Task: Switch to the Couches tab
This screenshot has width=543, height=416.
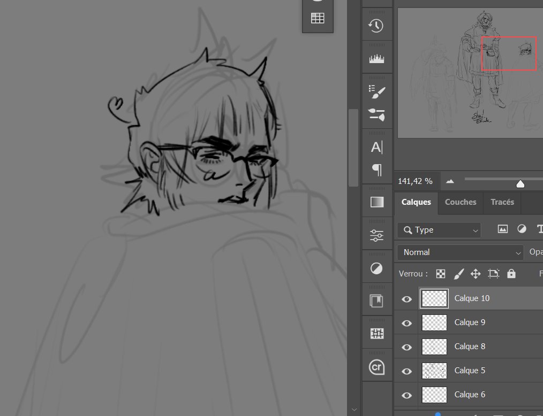Action: 461,202
